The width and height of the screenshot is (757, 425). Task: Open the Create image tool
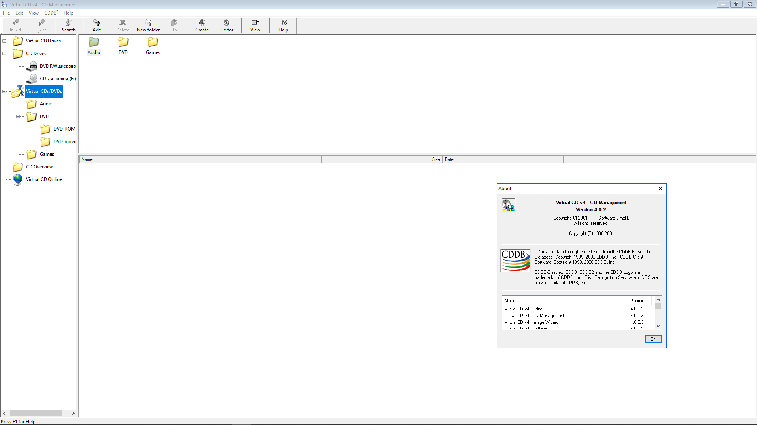201,25
